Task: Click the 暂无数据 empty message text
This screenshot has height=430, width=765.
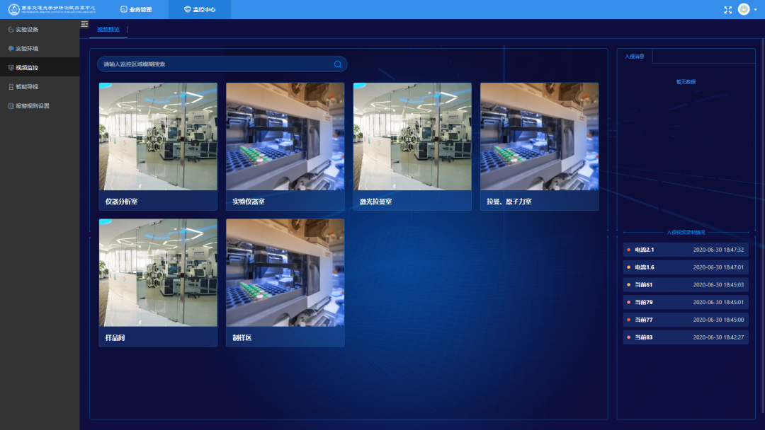Action: (x=686, y=82)
